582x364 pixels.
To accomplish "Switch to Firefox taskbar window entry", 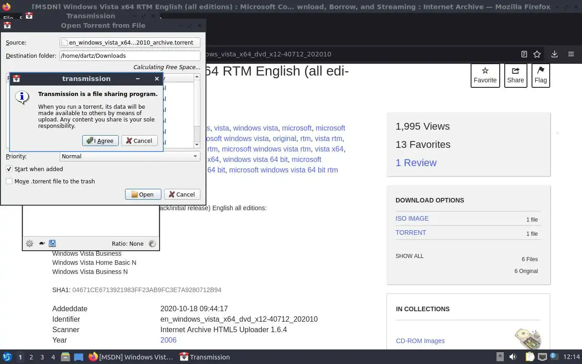I will pos(131,357).
